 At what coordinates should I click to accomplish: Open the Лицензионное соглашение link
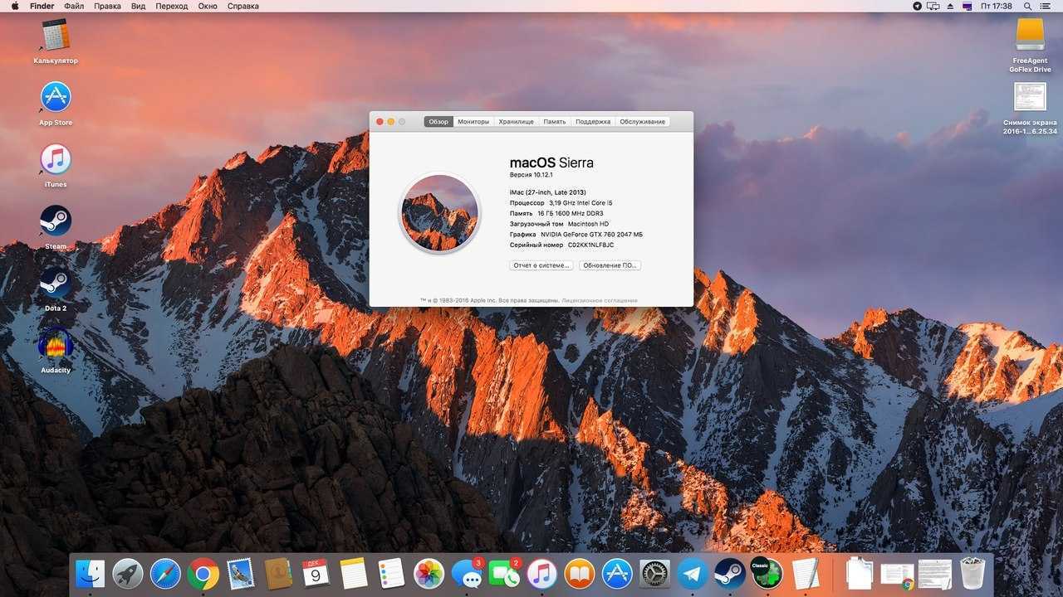pos(600,300)
